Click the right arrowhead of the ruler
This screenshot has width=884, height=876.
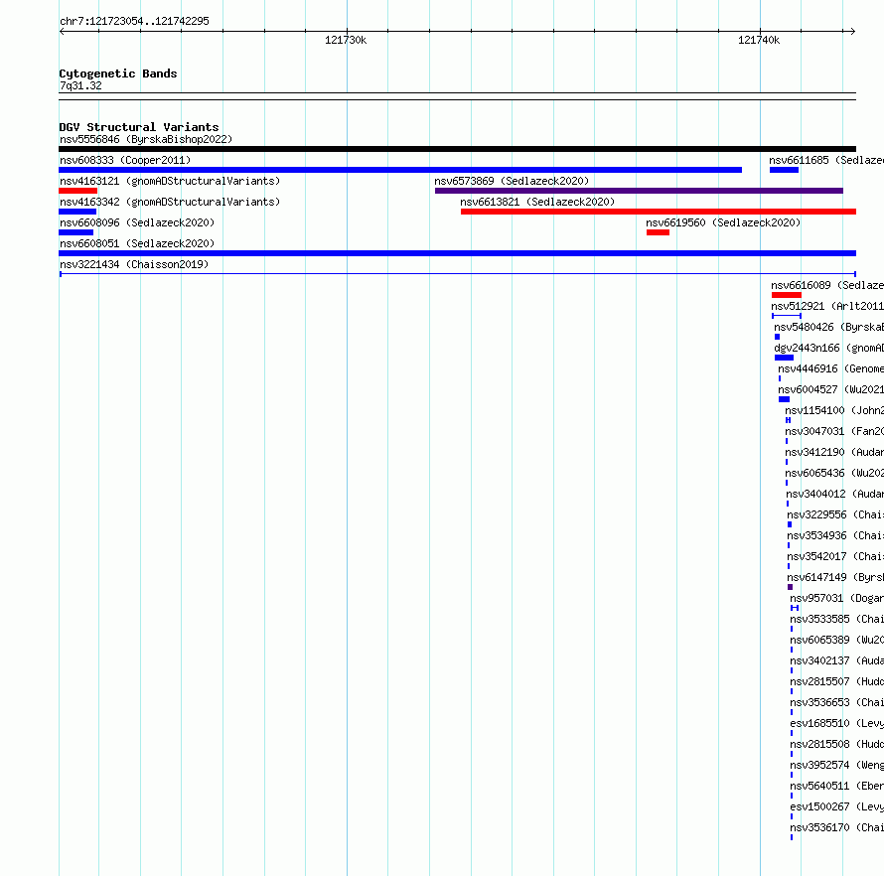853,31
